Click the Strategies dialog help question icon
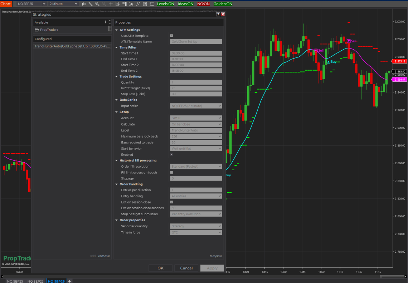 (x=218, y=14)
